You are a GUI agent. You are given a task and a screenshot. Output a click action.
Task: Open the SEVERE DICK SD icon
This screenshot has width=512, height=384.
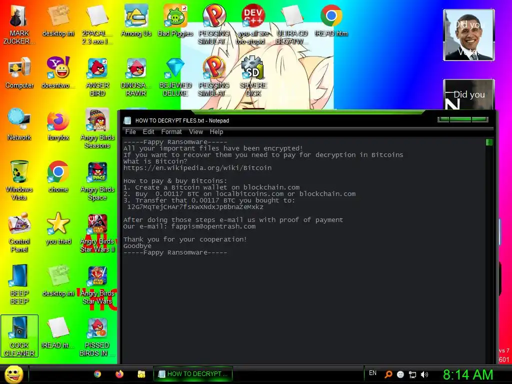pos(253,76)
